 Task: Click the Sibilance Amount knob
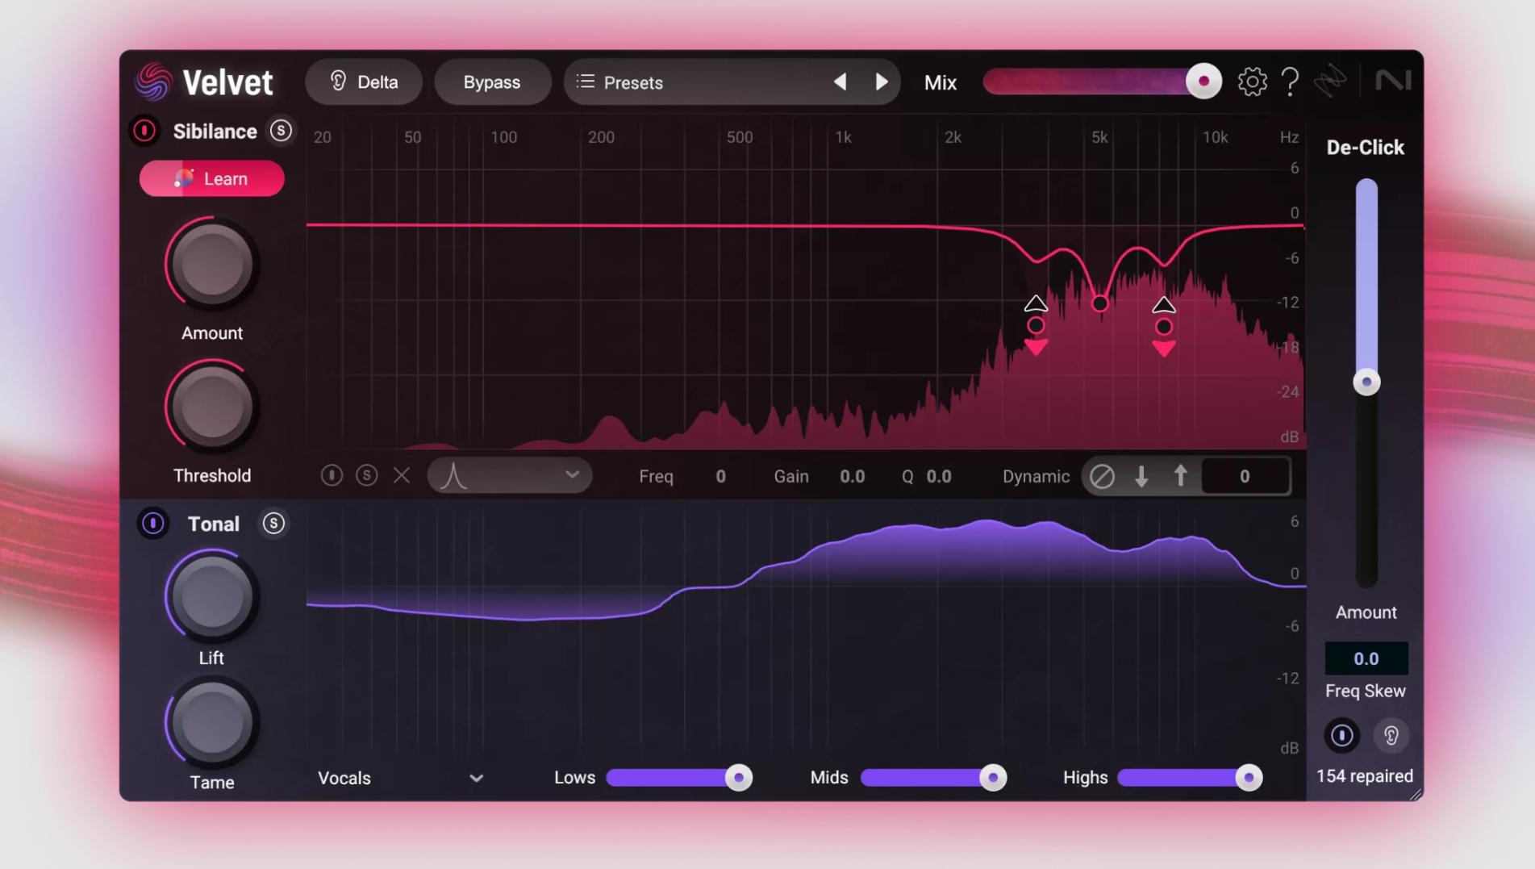click(212, 264)
